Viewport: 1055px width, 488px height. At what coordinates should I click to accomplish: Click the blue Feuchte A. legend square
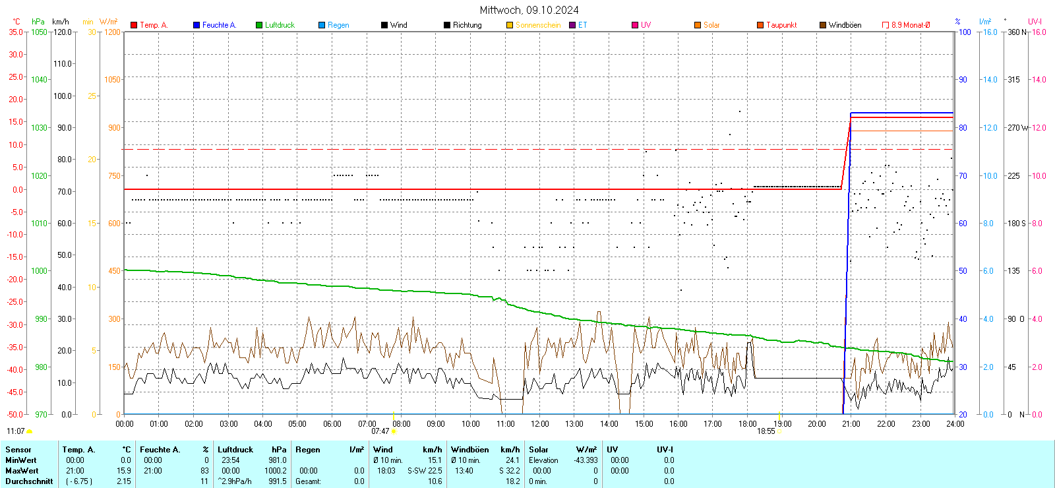196,25
